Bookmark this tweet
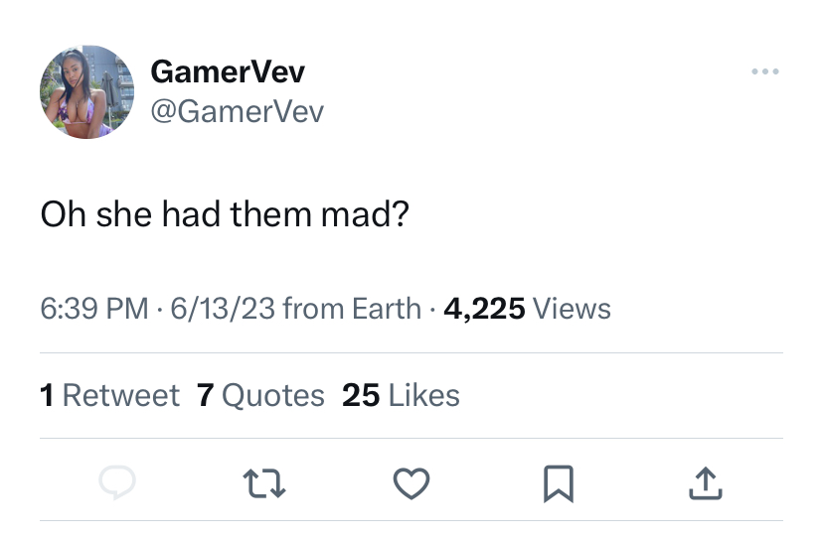The image size is (823, 539). pos(559,483)
